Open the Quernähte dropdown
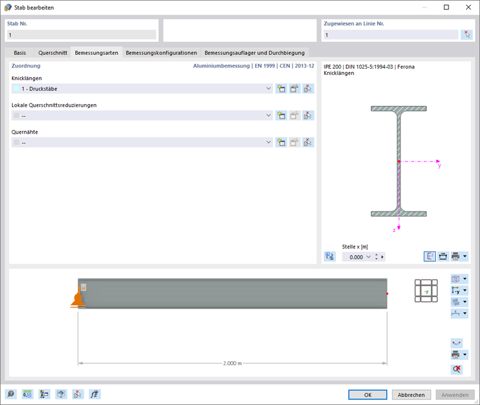The height and width of the screenshot is (405, 480). (142, 143)
